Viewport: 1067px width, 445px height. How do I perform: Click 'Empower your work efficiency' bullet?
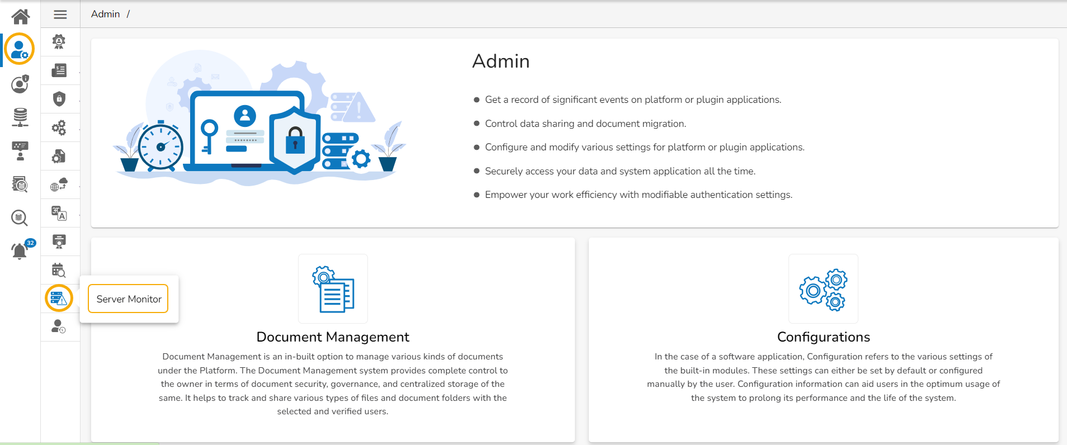pos(639,195)
